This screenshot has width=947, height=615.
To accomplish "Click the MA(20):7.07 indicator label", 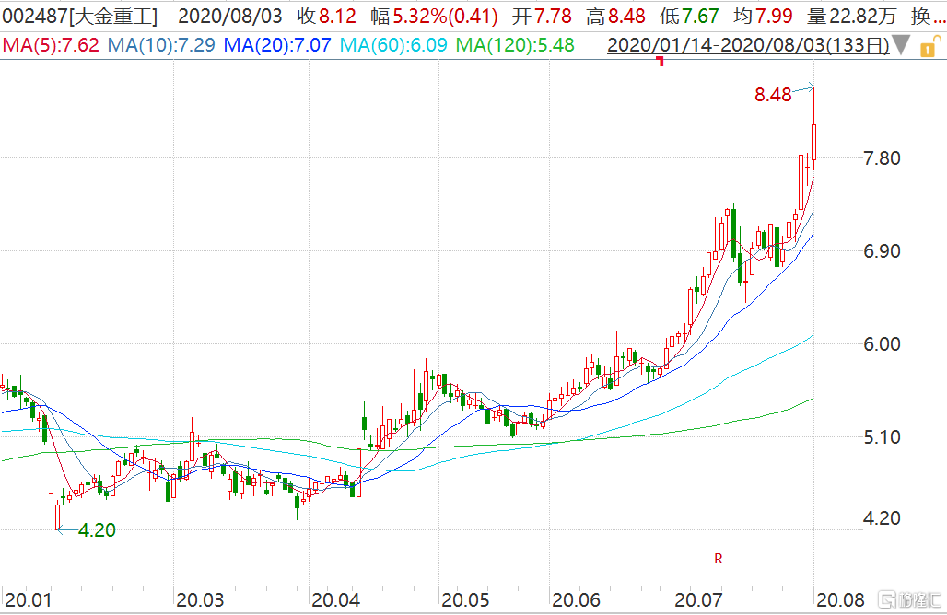I will (277, 45).
